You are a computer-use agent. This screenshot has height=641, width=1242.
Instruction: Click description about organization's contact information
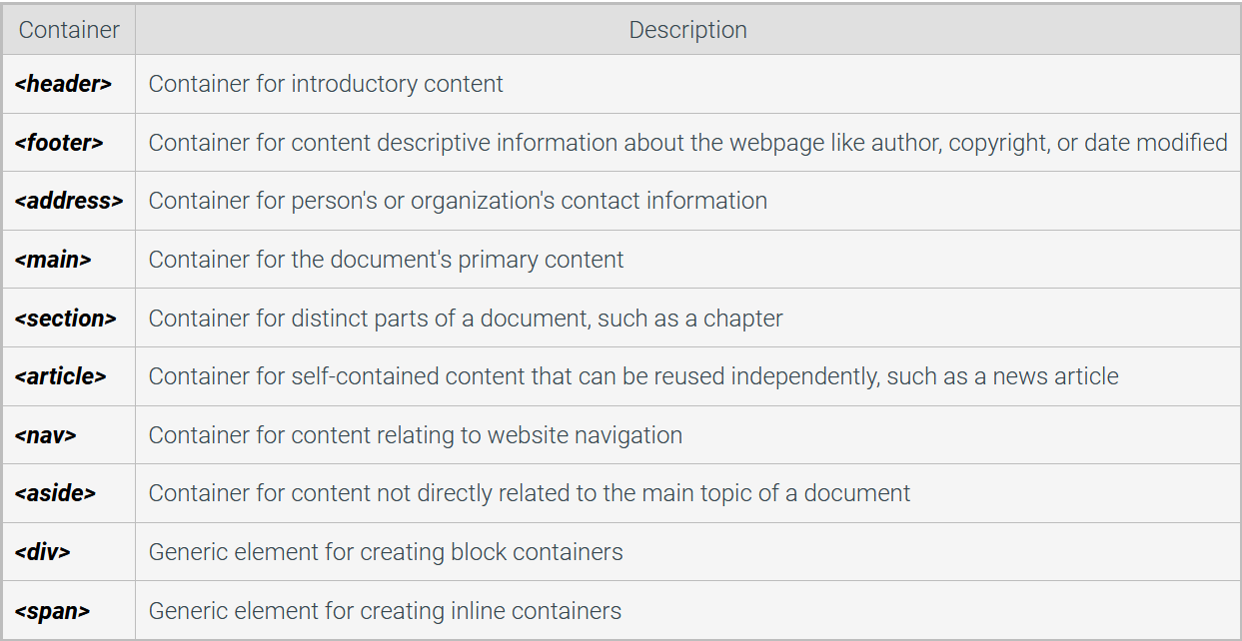point(458,201)
